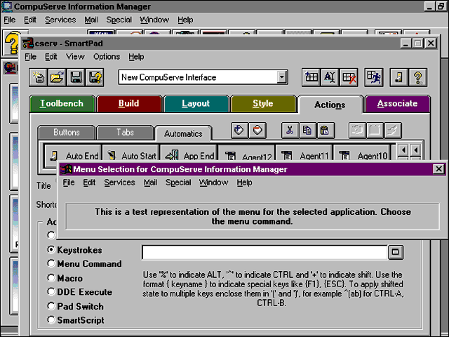Viewport: 449px width, 337px height.
Task: Click the add grid icon beside the interface dropdown
Action: [311, 77]
